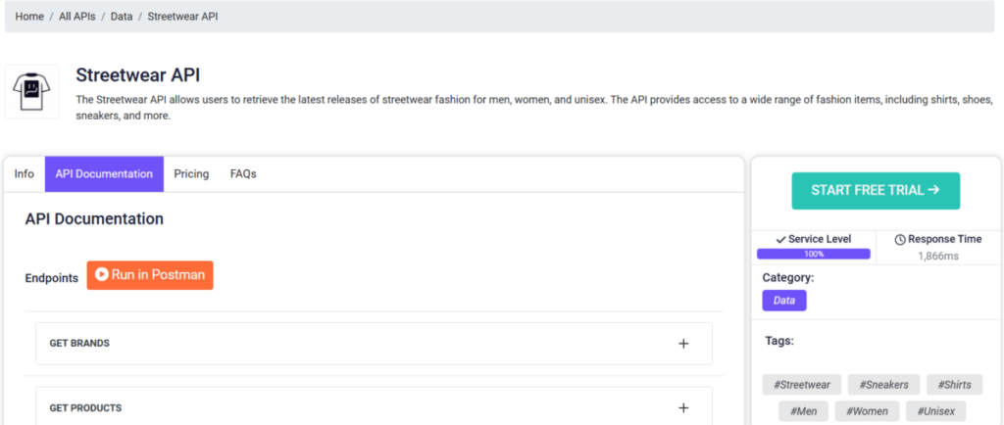Select the #Sneakers tag
1004x425 pixels.
[x=883, y=385]
